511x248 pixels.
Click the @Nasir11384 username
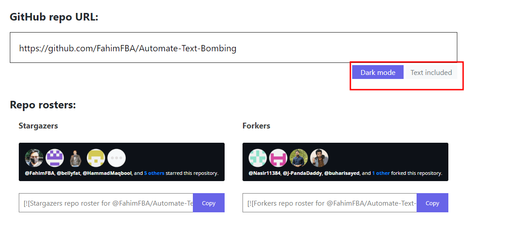click(x=264, y=173)
